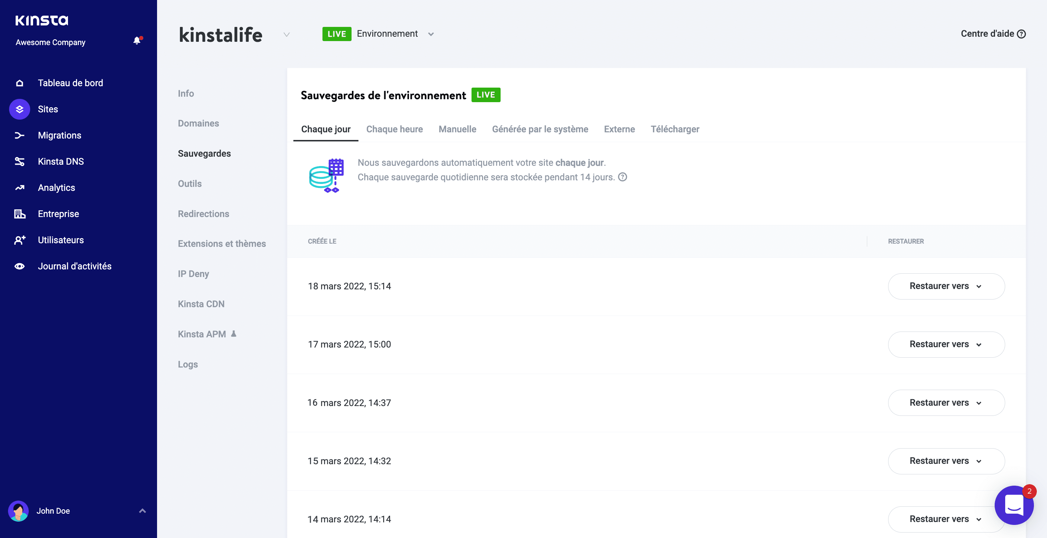The height and width of the screenshot is (538, 1047).
Task: Click the Journal d'activités eye icon
Action: [19, 266]
